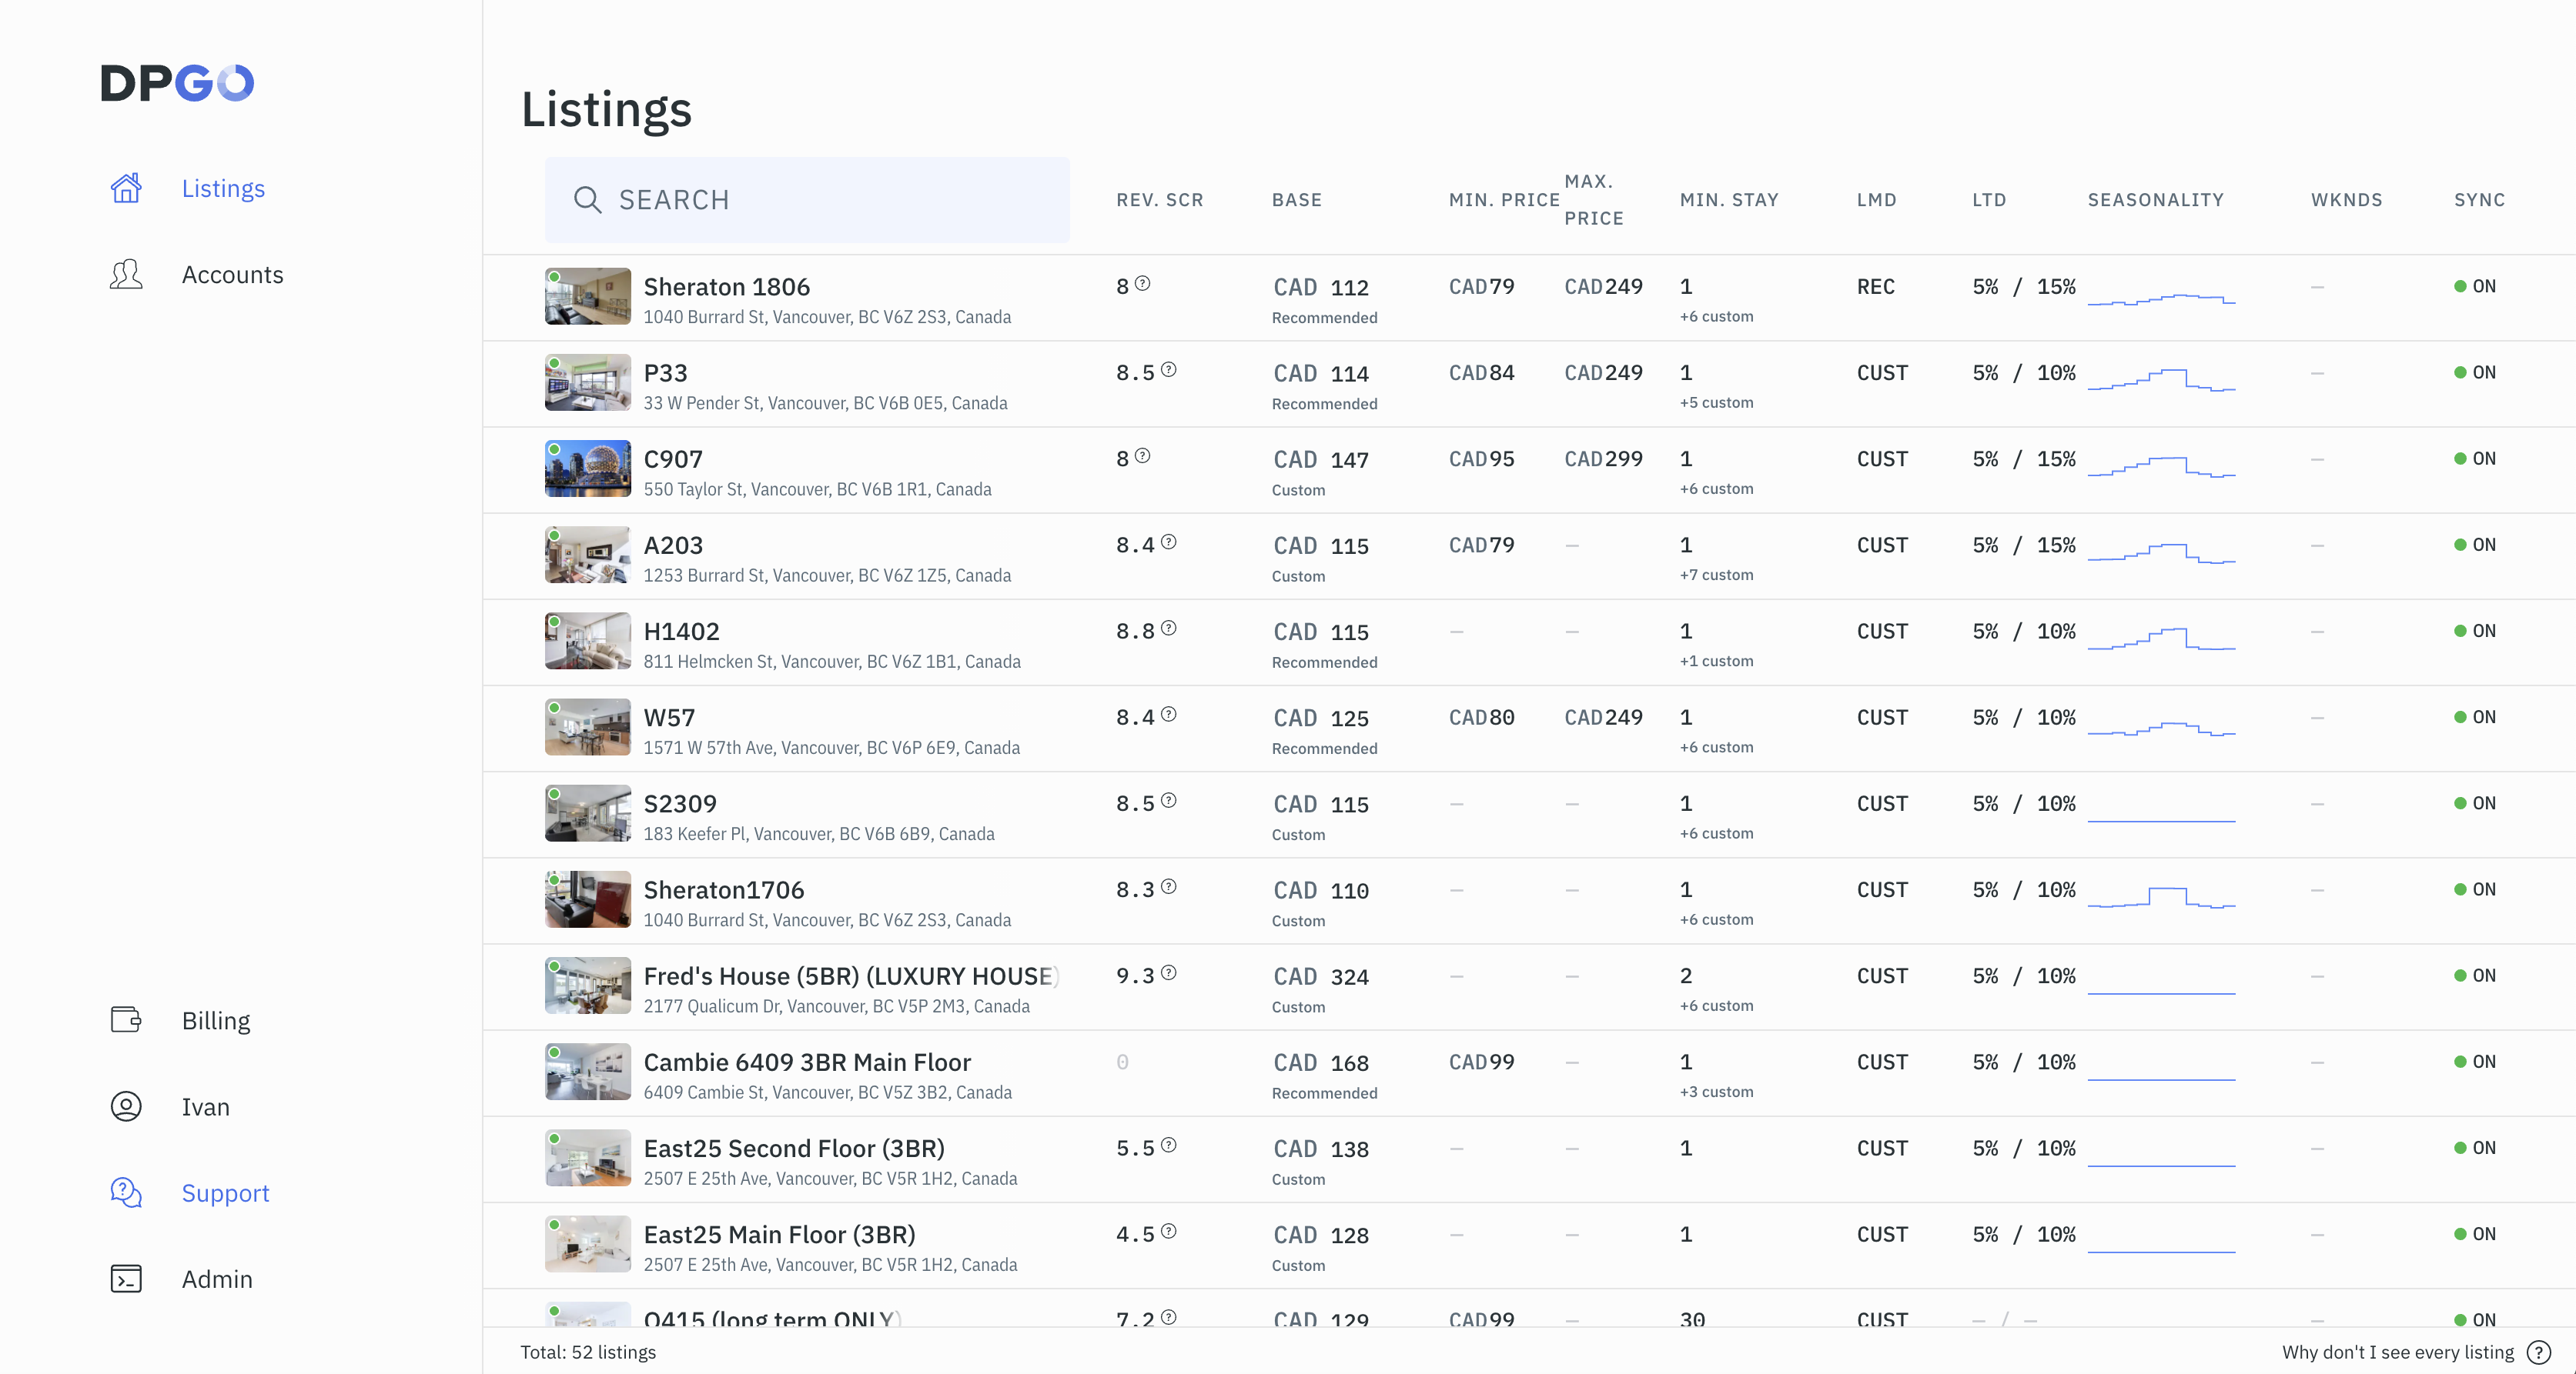Click the Support chat bubble icon
The image size is (2576, 1374).
(x=126, y=1192)
